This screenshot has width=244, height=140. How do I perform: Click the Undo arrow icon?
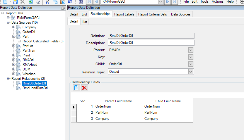(x=70, y=2)
